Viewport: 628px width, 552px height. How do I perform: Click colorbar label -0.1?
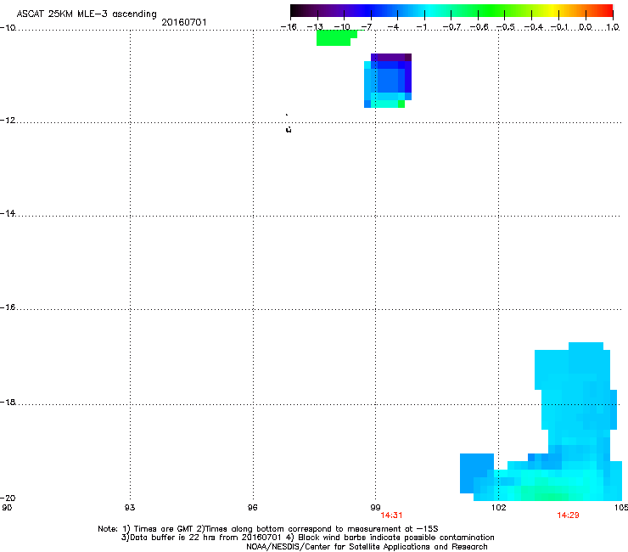559,27
